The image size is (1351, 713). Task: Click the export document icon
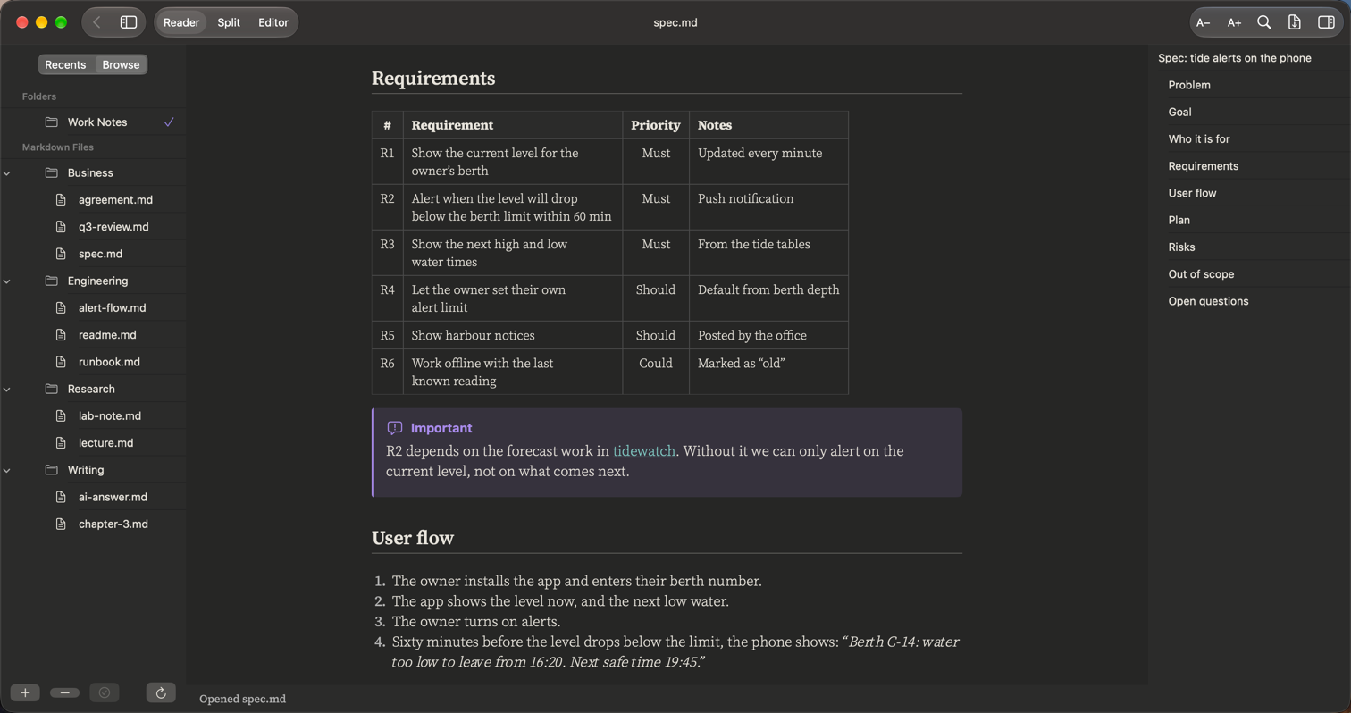(x=1294, y=22)
